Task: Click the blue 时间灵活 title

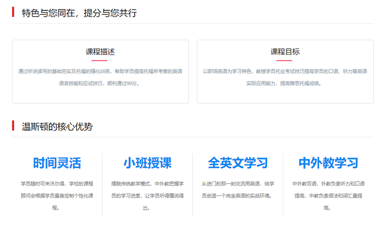Action: tap(57, 163)
